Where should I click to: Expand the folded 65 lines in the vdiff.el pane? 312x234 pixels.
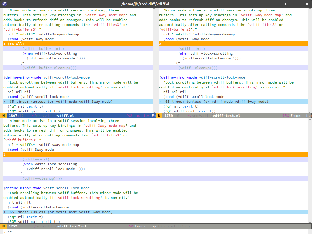coord(78,102)
